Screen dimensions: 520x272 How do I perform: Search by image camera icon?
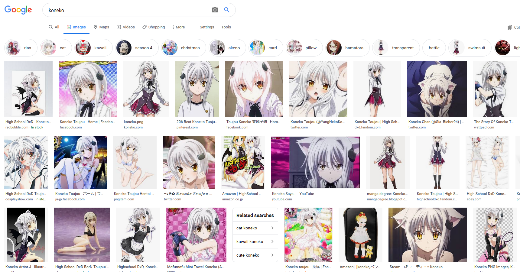click(215, 10)
